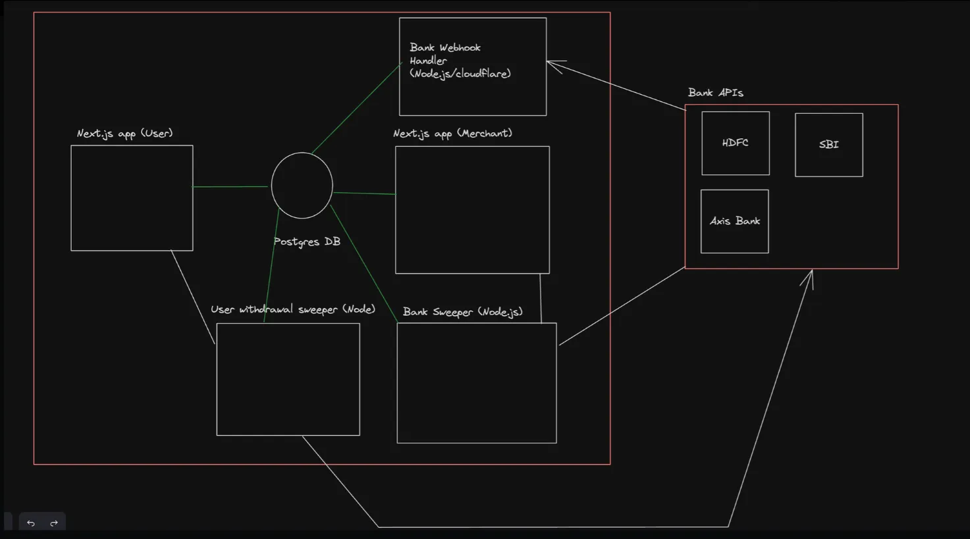970x539 pixels.
Task: Click the green line between User app and Postgres
Action: 230,187
